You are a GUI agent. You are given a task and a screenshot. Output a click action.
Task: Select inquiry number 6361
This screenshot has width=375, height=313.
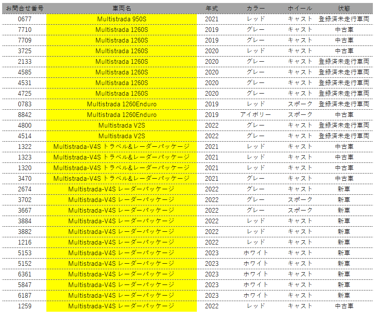25,274
